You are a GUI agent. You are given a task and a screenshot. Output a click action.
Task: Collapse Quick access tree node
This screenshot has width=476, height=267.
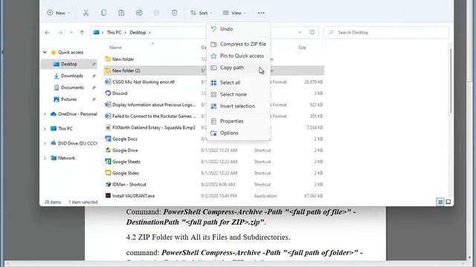point(45,53)
